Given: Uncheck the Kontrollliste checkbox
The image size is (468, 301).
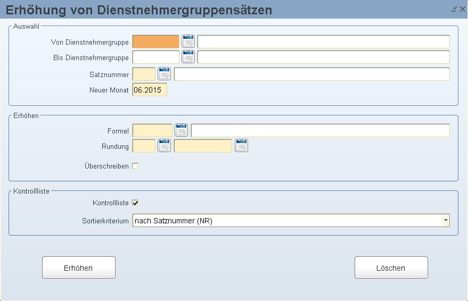Looking at the screenshot, I should 135,202.
